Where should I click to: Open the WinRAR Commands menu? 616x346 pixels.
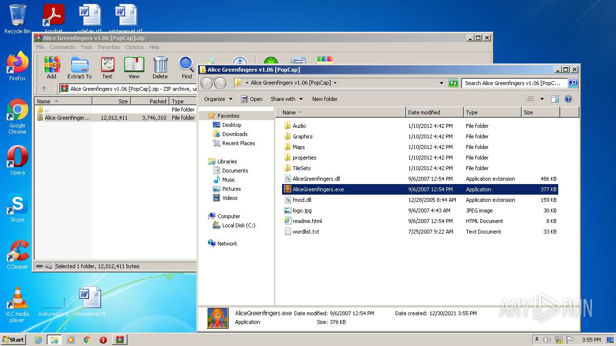[62, 47]
